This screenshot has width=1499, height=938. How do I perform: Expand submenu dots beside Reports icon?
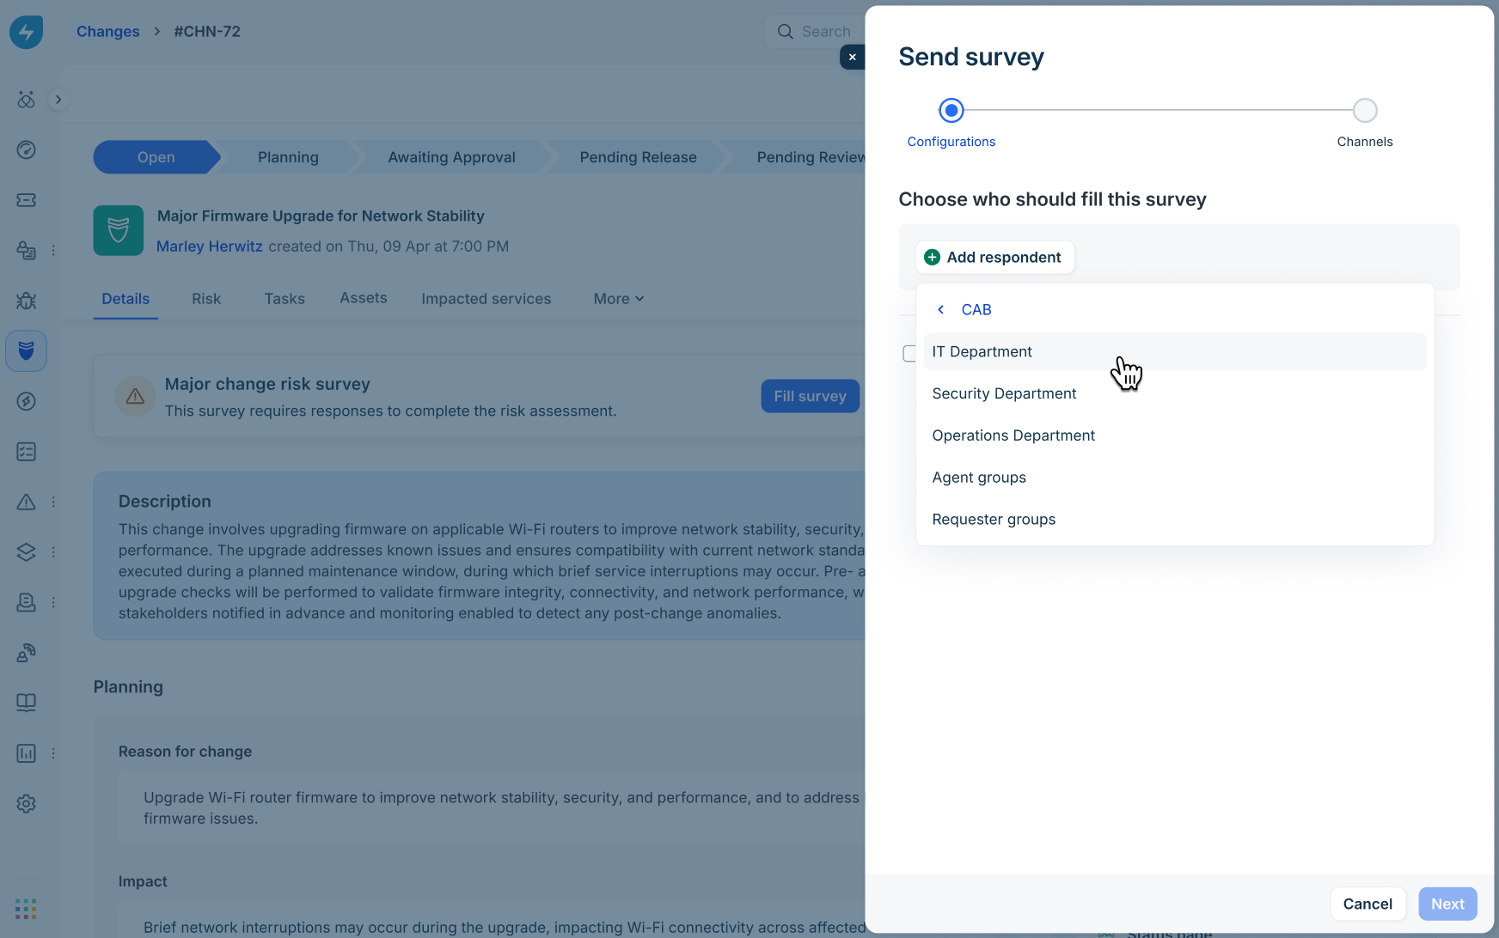click(x=53, y=753)
